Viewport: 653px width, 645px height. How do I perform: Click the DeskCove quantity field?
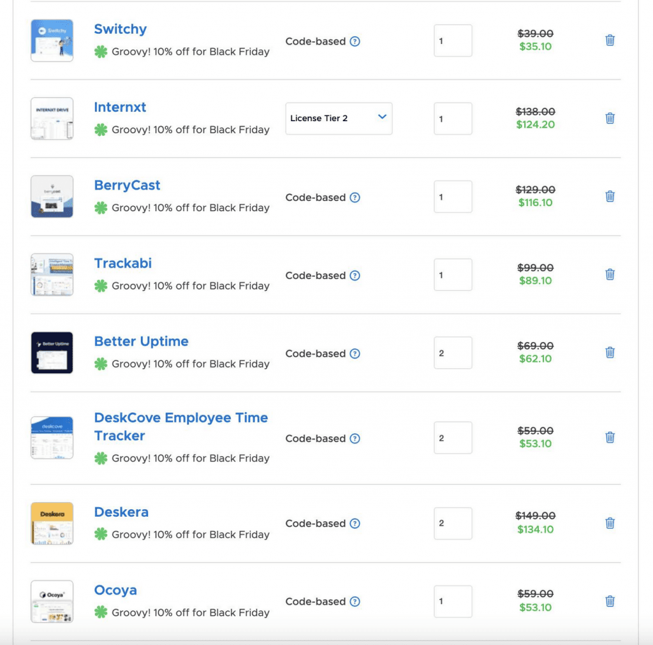point(453,438)
